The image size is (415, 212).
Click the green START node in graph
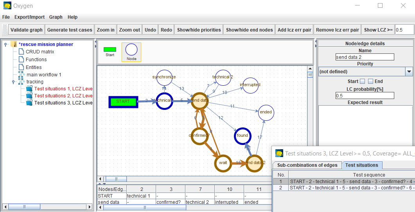click(x=123, y=102)
